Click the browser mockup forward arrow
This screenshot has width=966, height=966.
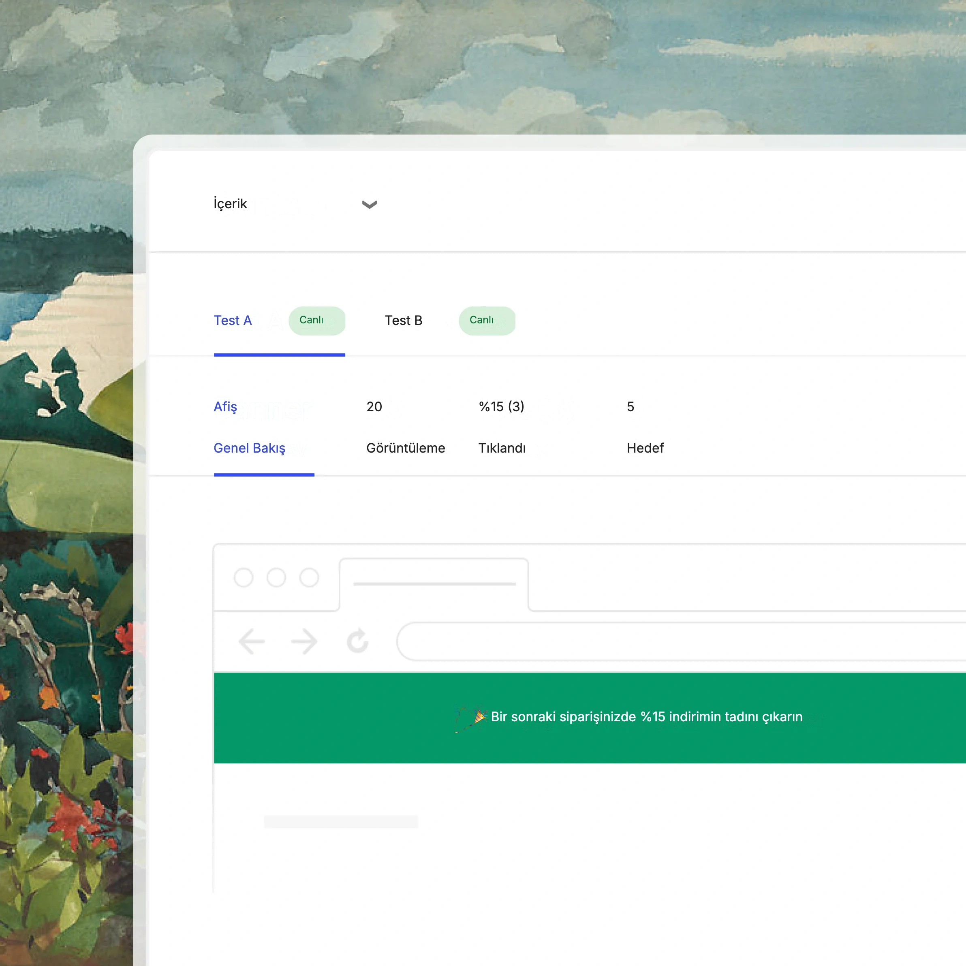point(304,641)
